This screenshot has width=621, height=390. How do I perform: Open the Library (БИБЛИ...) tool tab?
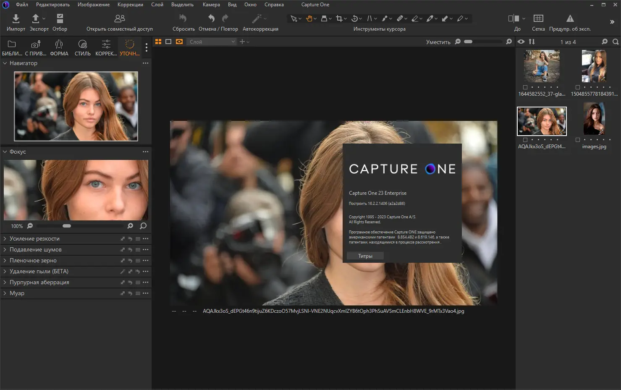12,44
